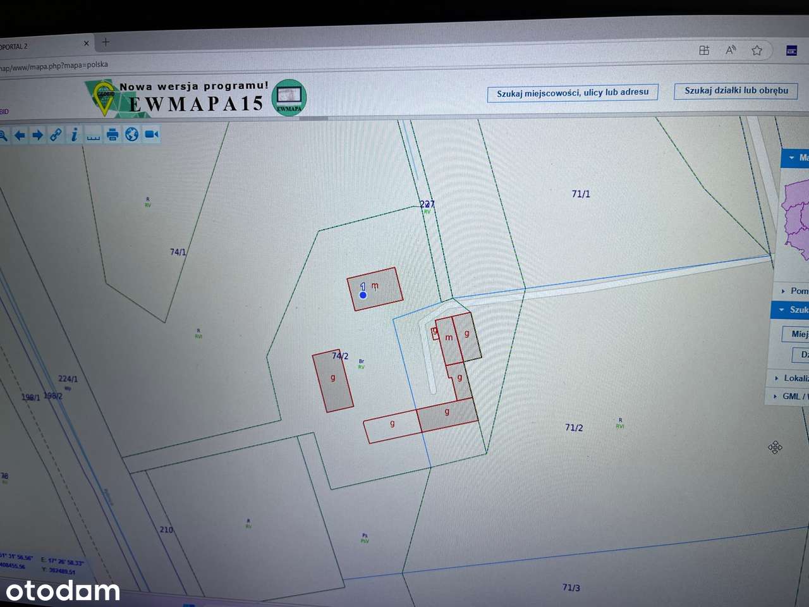Click the browser address bar URL
Viewport: 809px width, 607px height.
click(x=54, y=65)
